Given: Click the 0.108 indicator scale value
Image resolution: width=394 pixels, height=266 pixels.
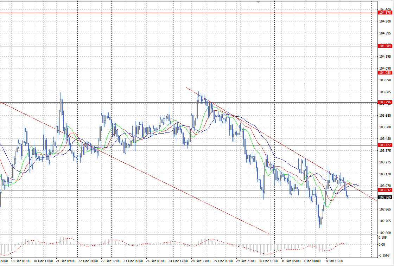Looking at the screenshot, I should tap(383, 238).
